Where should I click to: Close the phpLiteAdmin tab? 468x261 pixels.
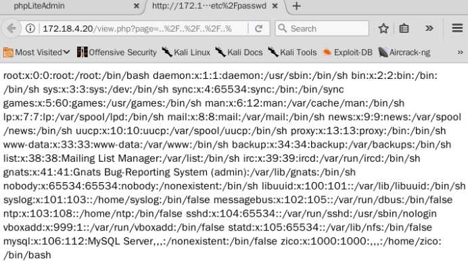(x=136, y=6)
